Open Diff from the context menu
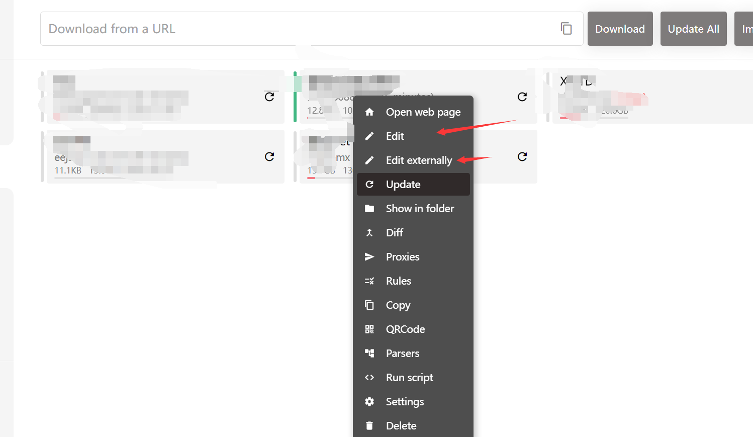Viewport: 753px width, 437px height. pos(395,233)
